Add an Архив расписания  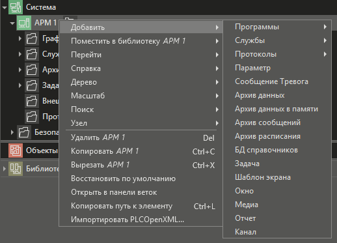[277, 136]
